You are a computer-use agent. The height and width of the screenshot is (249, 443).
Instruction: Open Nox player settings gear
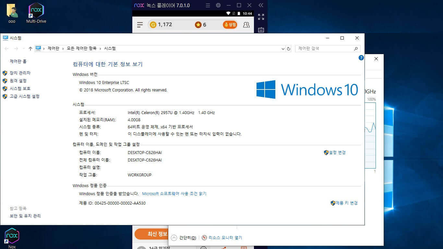tap(218, 5)
